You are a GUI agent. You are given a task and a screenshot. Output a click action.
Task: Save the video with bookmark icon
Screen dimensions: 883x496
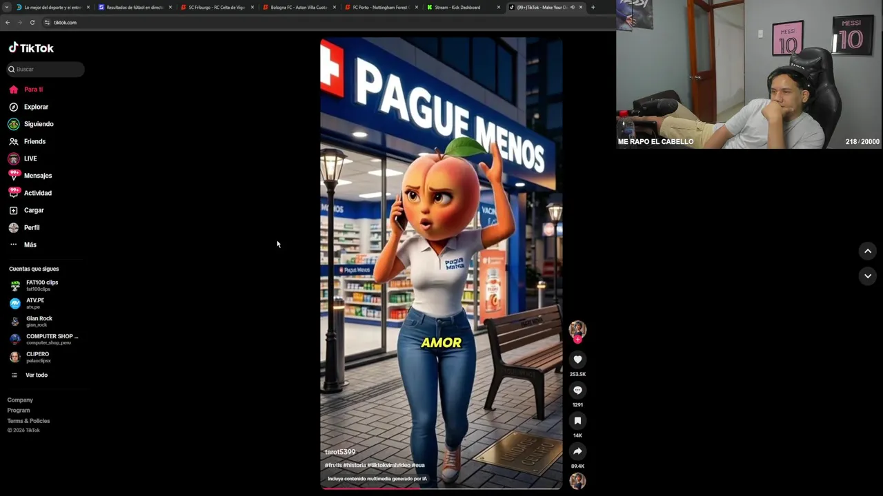pos(577,421)
